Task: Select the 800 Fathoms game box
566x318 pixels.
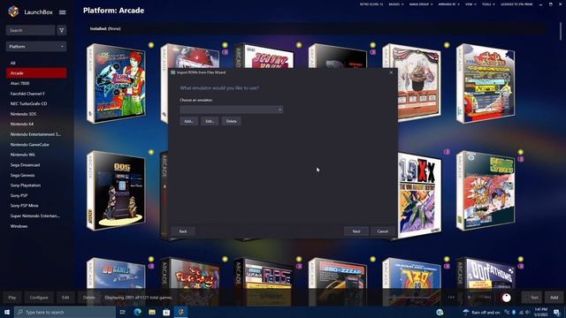Action: point(486,281)
